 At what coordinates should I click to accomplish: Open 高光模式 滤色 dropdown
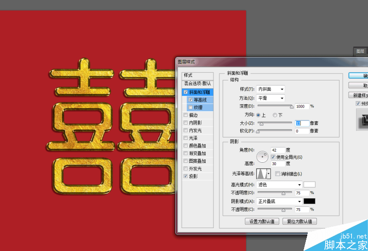pos(279,185)
